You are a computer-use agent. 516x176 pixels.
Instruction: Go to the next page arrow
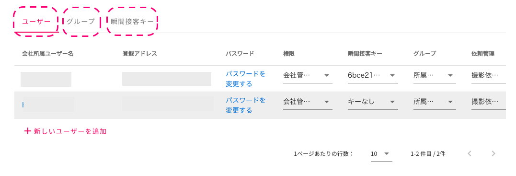[493, 153]
